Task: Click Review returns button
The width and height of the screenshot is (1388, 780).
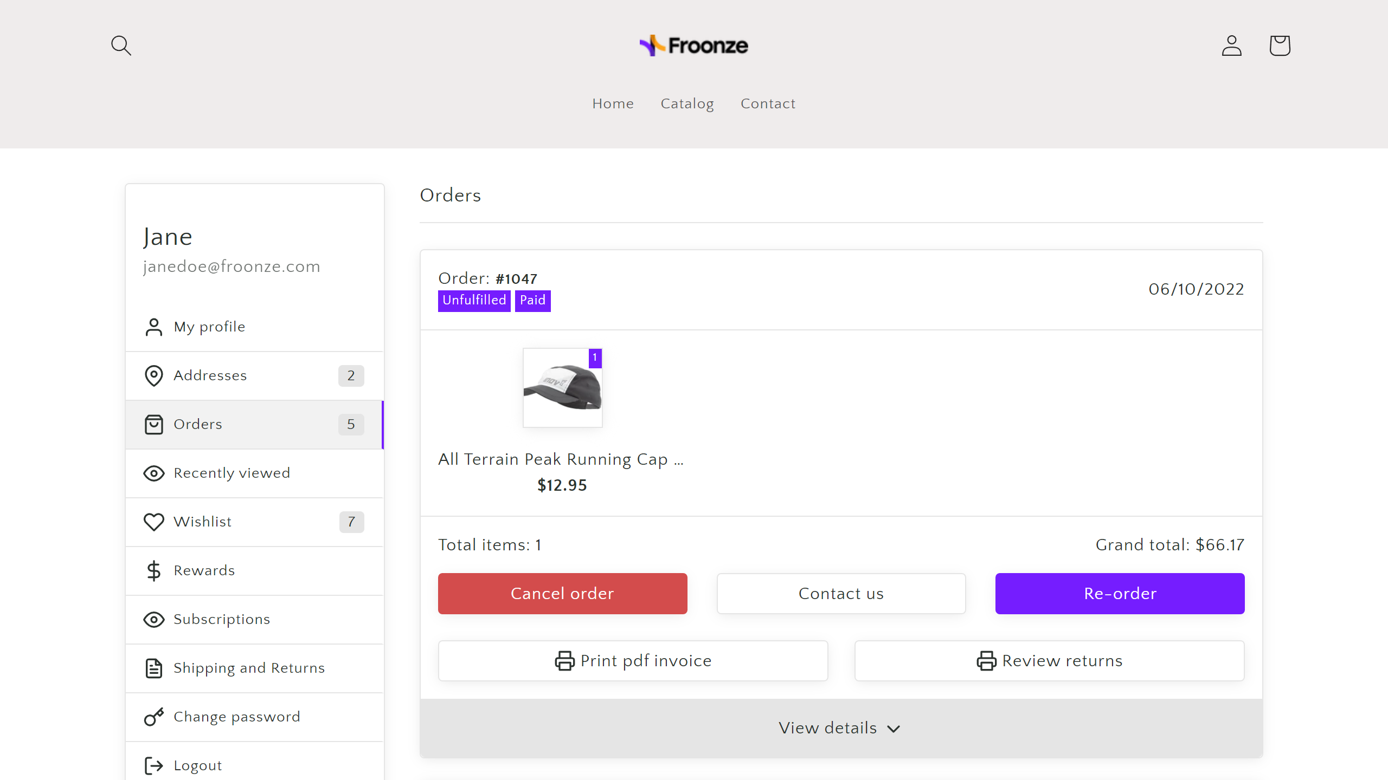Action: point(1049,661)
